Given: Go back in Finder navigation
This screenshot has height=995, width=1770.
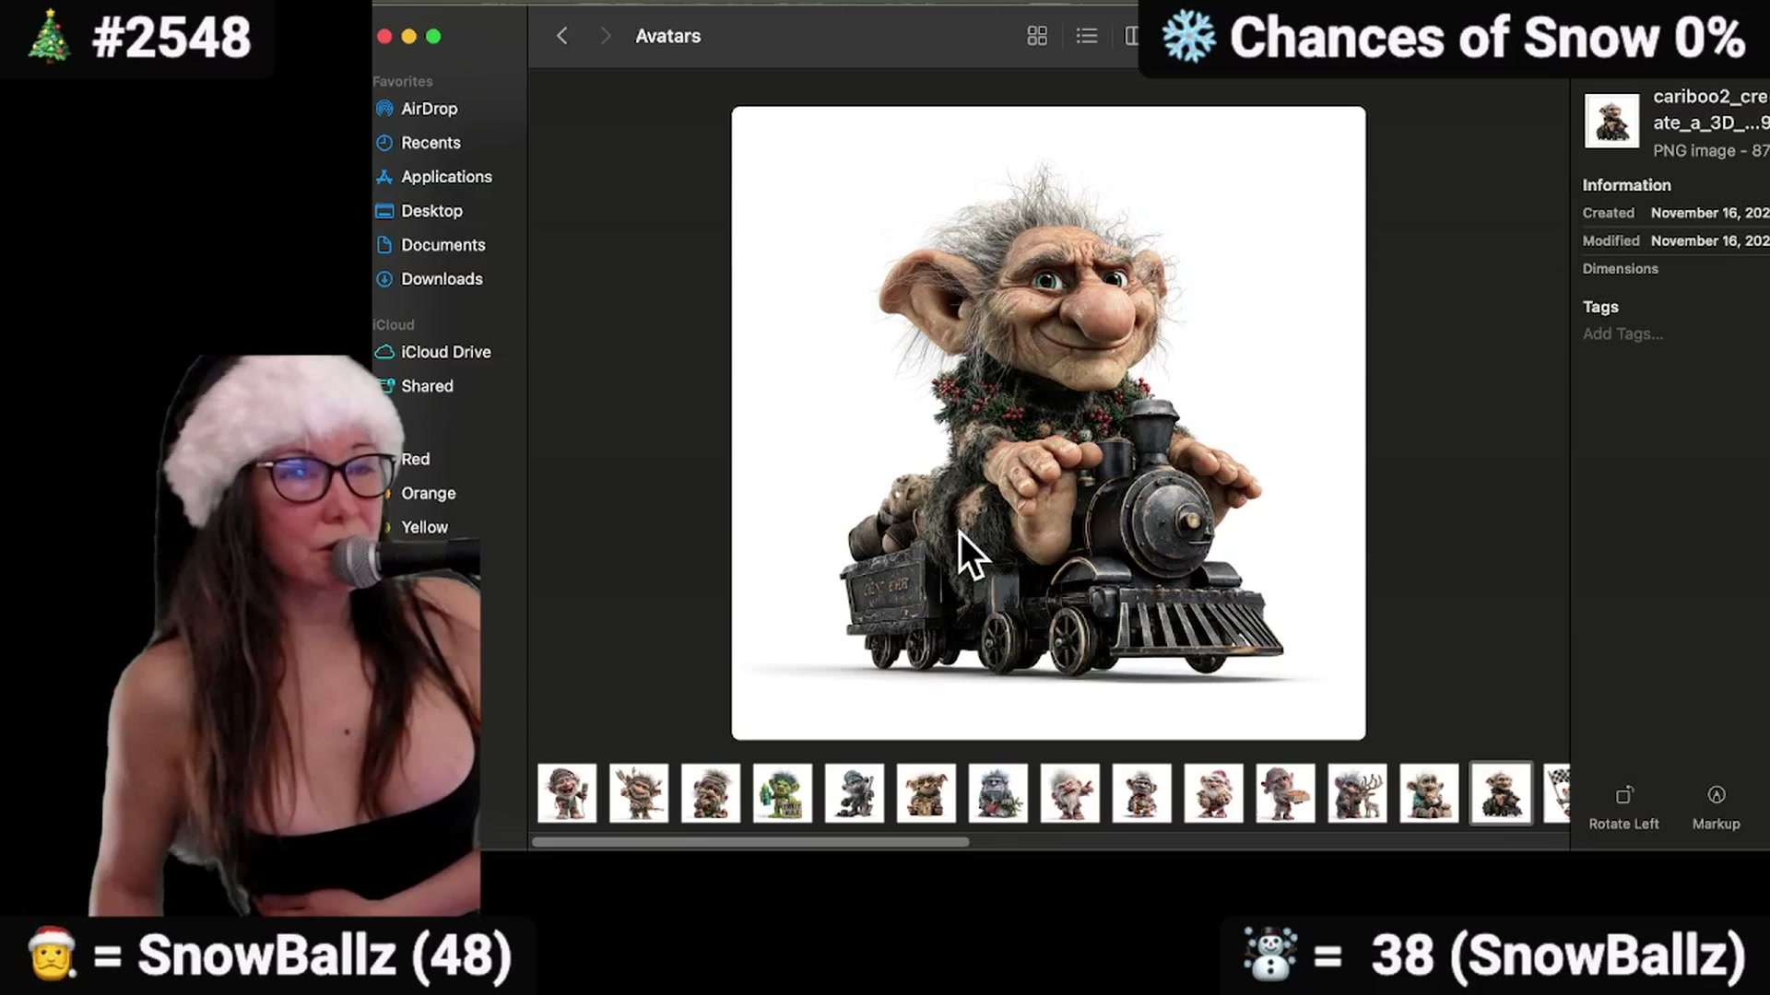Looking at the screenshot, I should coord(561,36).
